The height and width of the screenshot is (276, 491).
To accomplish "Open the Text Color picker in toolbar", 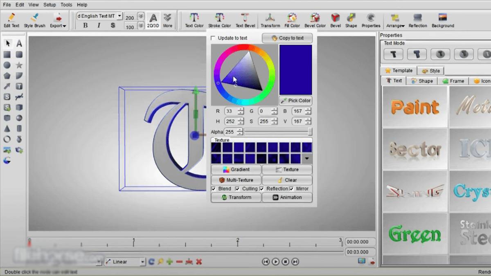I will (x=194, y=20).
